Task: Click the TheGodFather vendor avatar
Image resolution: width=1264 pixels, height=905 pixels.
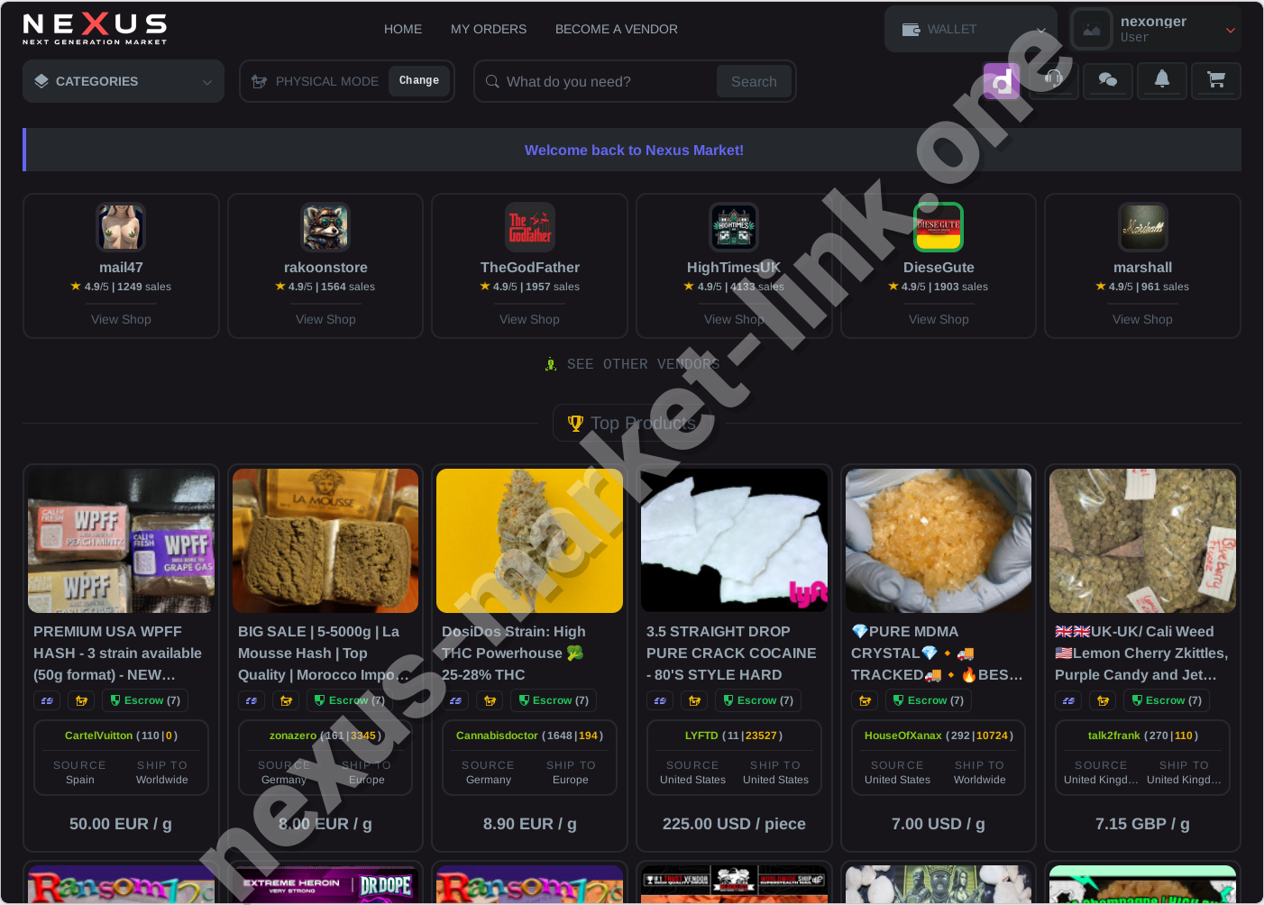Action: pyautogui.click(x=530, y=226)
